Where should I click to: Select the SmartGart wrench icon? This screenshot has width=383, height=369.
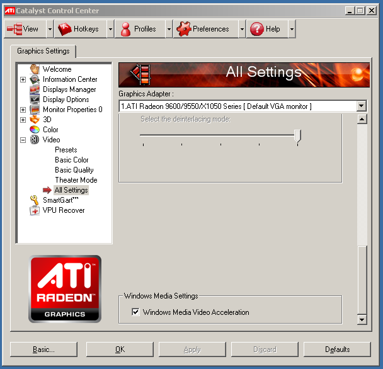[x=35, y=200]
